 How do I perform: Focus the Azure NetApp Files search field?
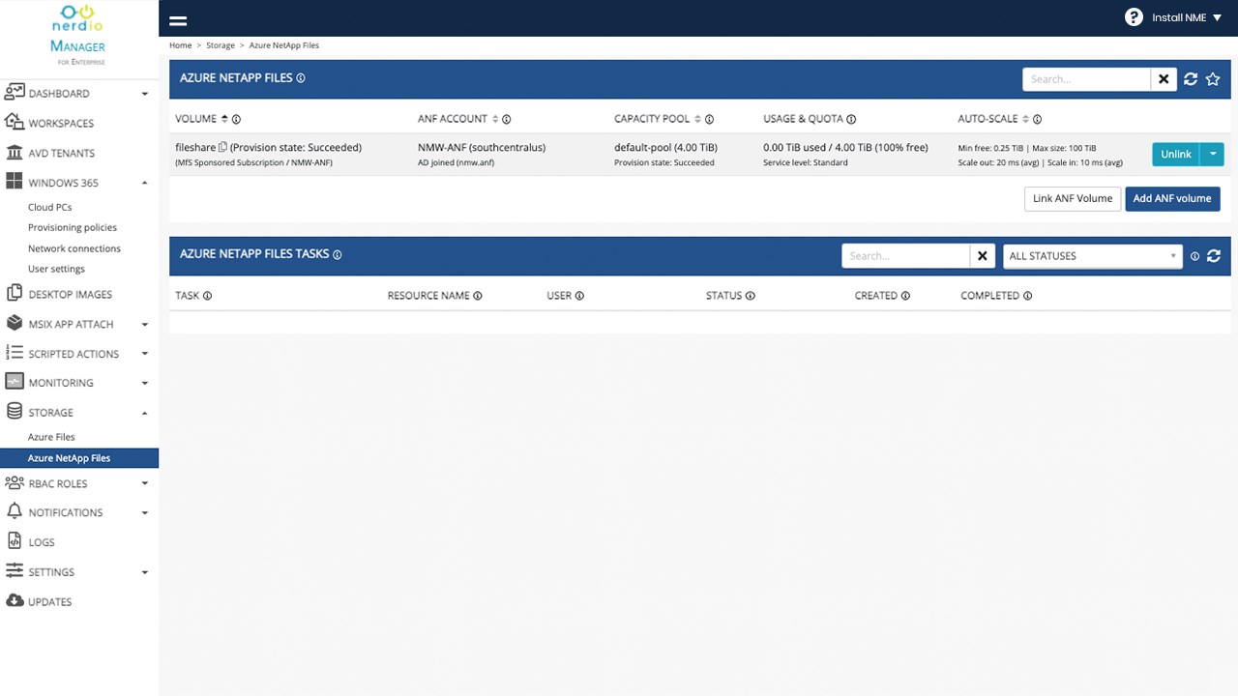pos(1086,79)
